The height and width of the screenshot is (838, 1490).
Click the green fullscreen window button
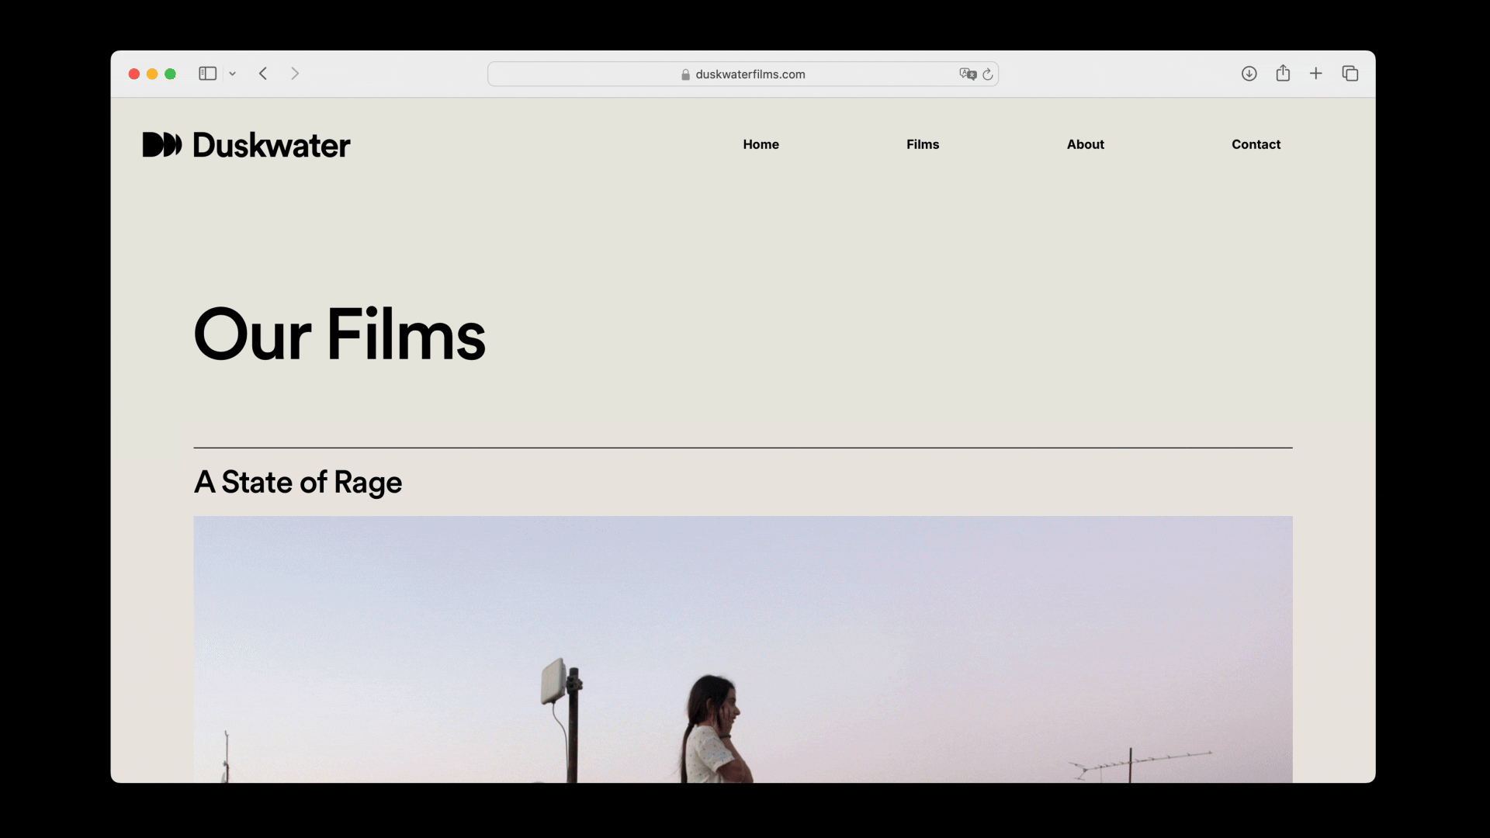point(171,74)
